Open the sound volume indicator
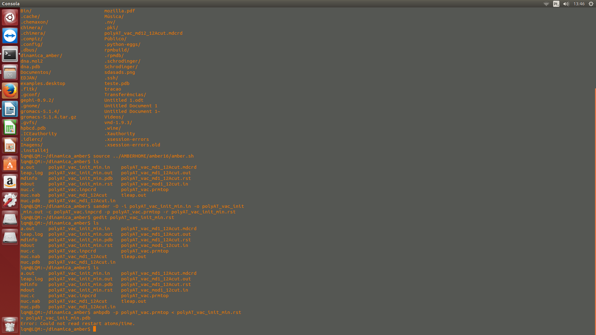 click(566, 4)
